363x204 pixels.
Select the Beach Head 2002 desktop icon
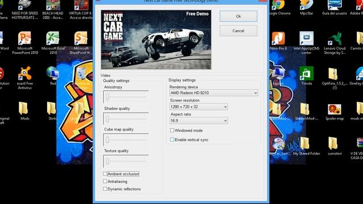pyautogui.click(x=53, y=9)
